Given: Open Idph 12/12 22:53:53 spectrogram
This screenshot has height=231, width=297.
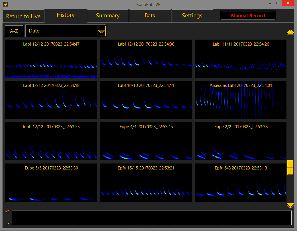Looking at the screenshot, I should (51, 141).
